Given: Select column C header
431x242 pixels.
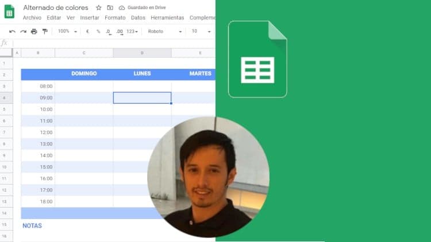Looking at the screenshot, I should (x=84, y=53).
